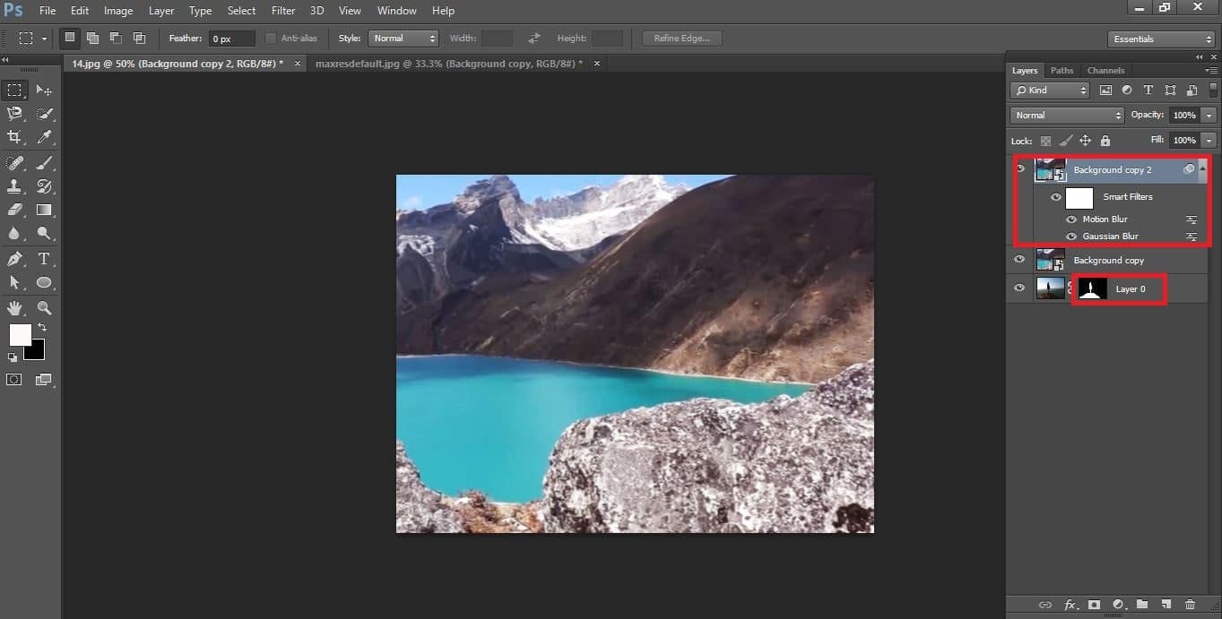The width and height of the screenshot is (1222, 619).
Task: Open the fx layer styles menu
Action: [x=1070, y=605]
